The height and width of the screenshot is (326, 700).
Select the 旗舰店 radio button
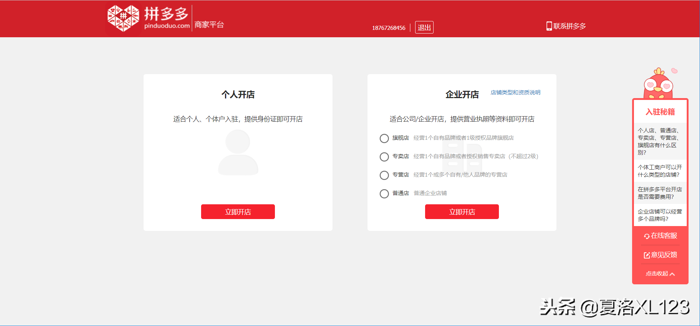click(x=384, y=138)
